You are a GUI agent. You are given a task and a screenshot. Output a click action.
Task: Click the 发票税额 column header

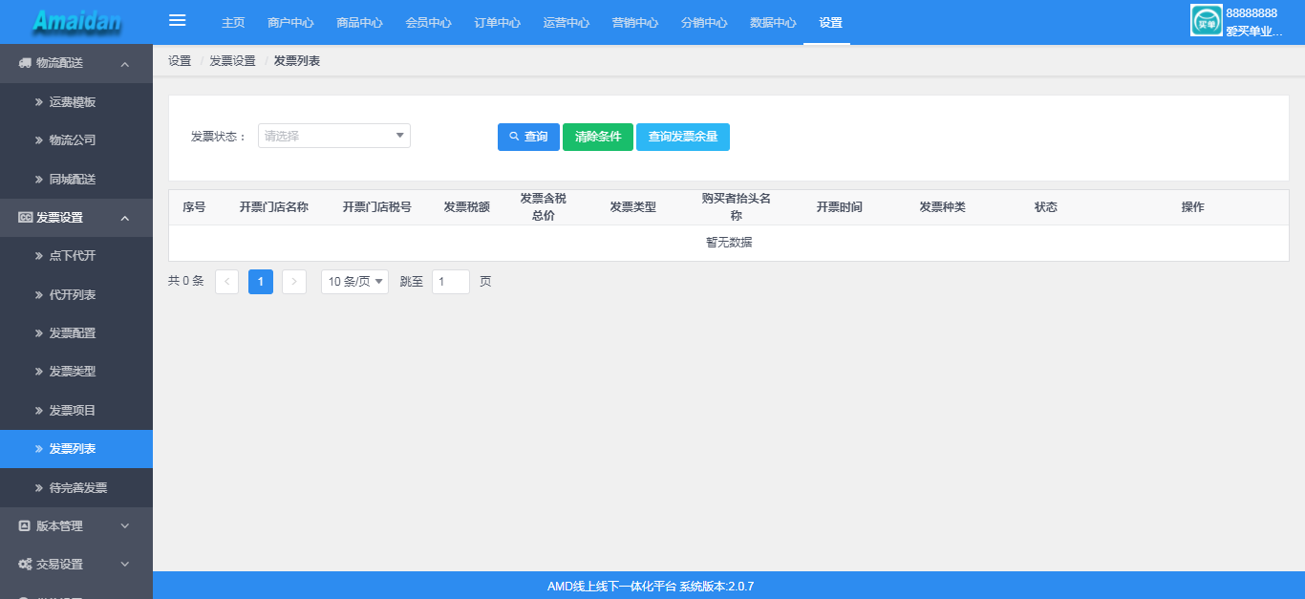[467, 207]
